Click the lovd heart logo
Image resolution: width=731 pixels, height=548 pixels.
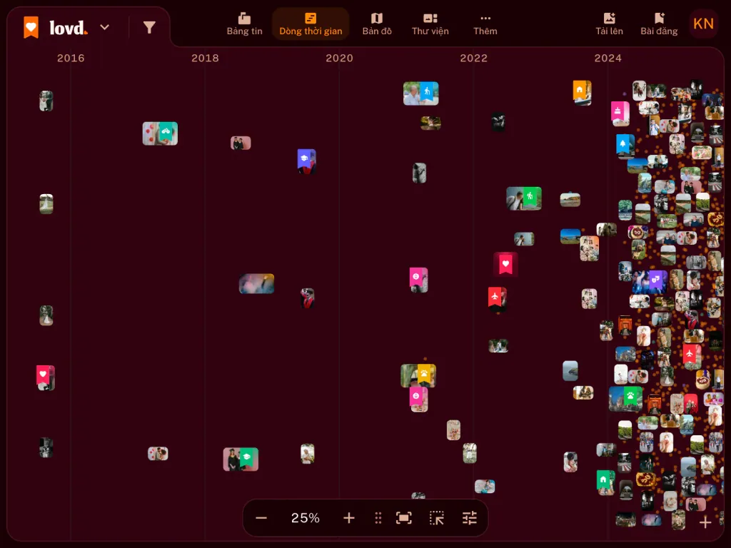pos(31,28)
